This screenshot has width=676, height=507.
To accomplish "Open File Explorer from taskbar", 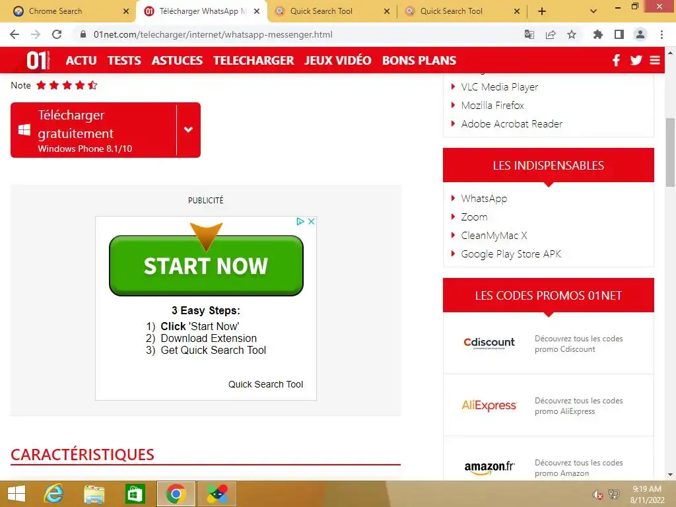I will [x=94, y=494].
